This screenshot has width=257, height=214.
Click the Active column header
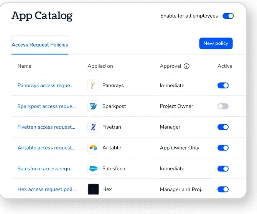[225, 66]
